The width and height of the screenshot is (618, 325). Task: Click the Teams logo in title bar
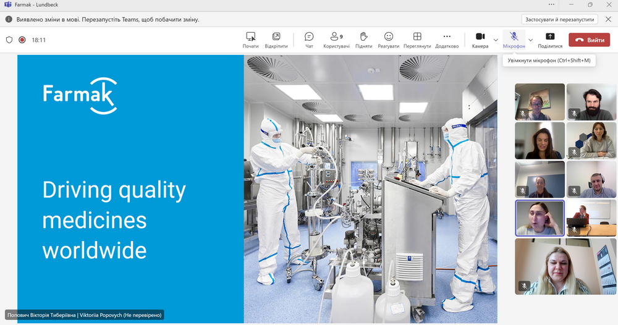pos(7,5)
